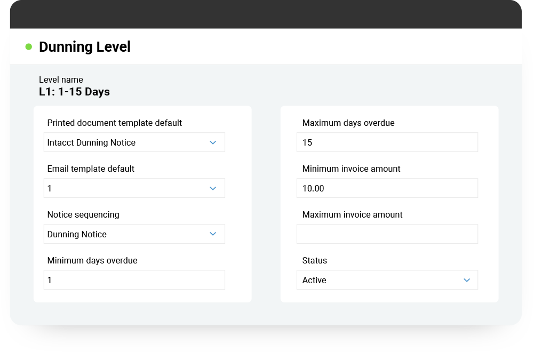Screen dimensions: 534x352
Task: Click the chevron arrow in Email template default dropdown
Action: [x=213, y=188]
